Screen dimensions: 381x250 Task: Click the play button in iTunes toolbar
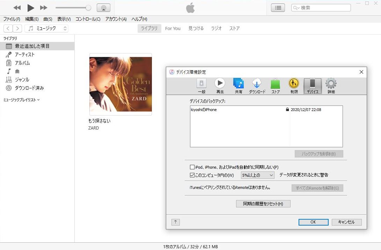pos(30,8)
